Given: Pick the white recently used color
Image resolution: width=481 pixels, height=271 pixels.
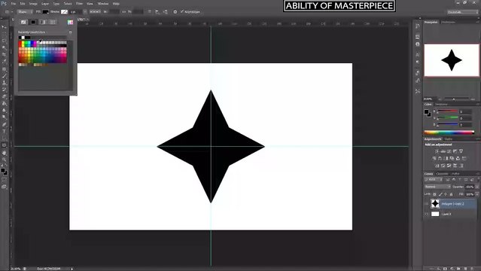Looking at the screenshot, I should 23,38.
